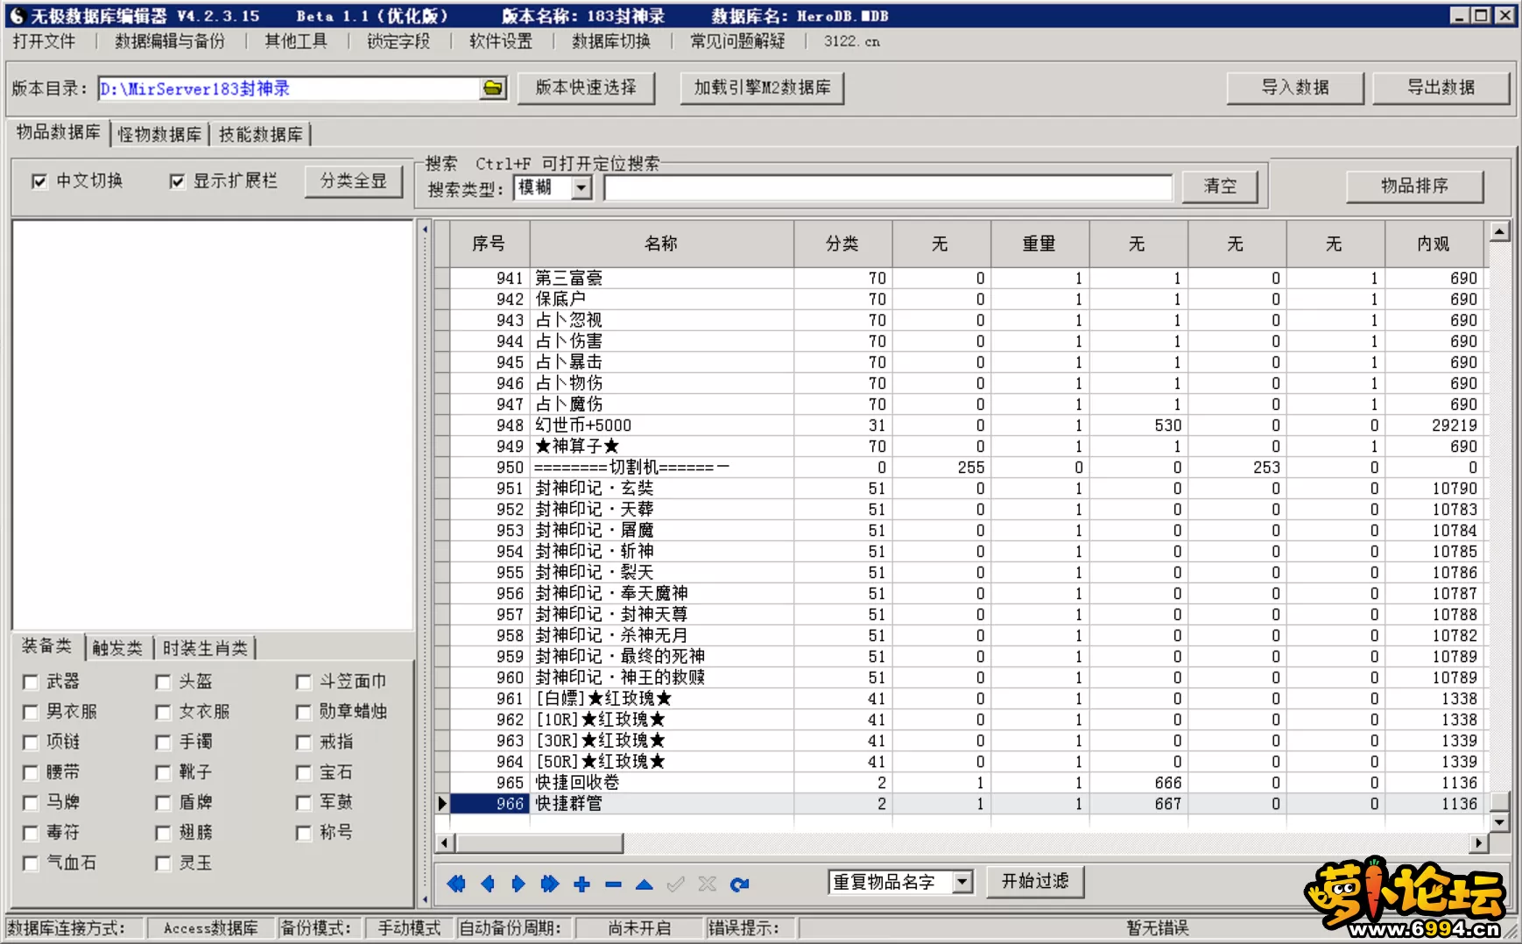
Task: Enable the 勋章蜡烛 filter
Action: pyautogui.click(x=304, y=712)
